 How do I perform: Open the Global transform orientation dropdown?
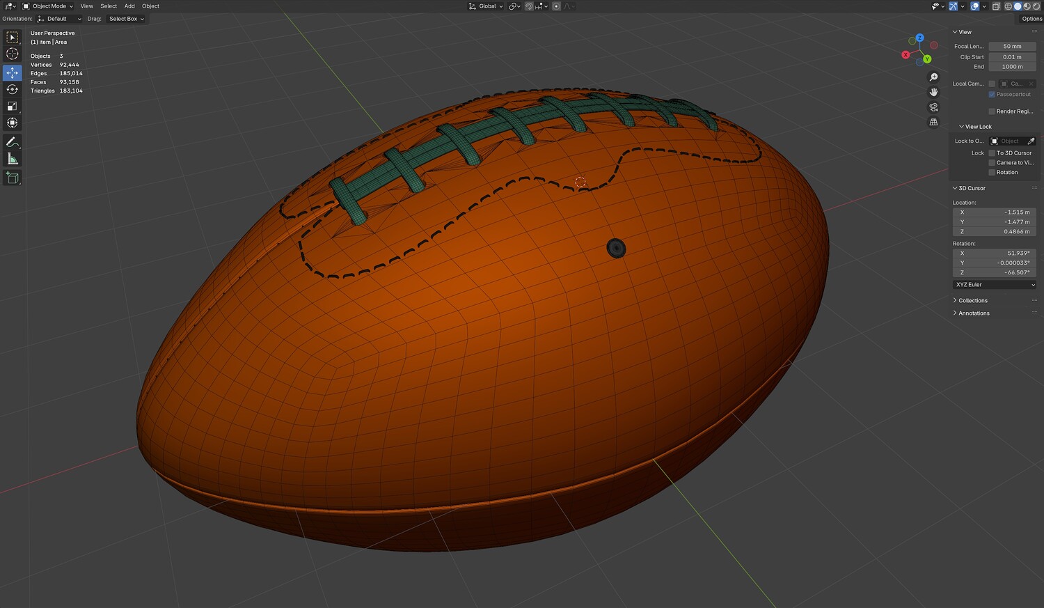pyautogui.click(x=486, y=6)
